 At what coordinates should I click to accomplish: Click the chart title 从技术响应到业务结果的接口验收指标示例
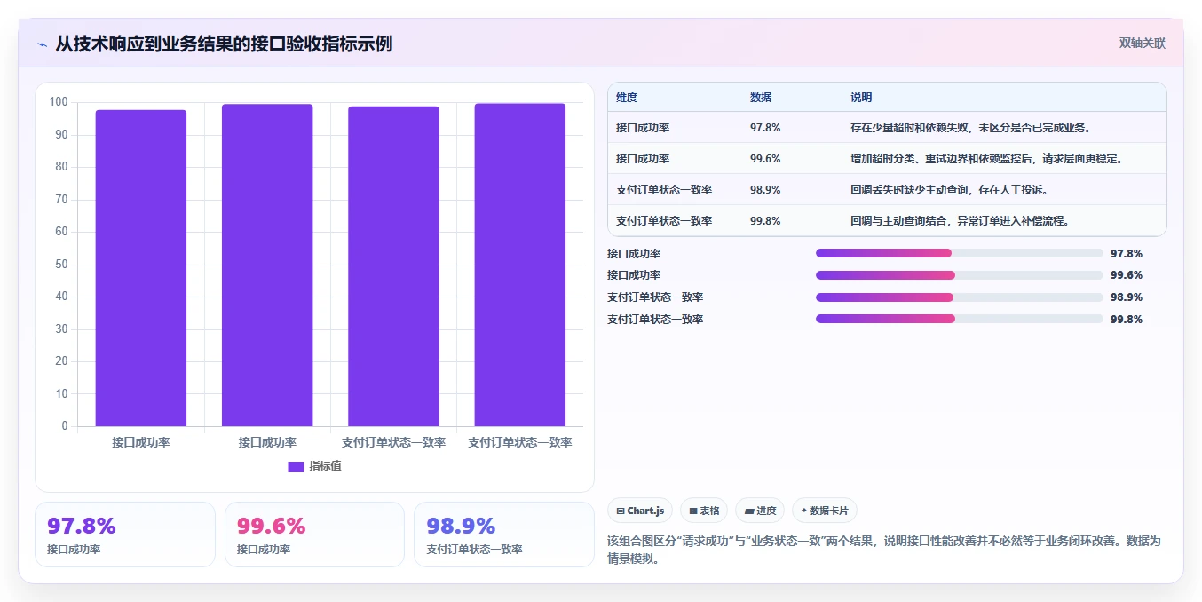tap(224, 44)
